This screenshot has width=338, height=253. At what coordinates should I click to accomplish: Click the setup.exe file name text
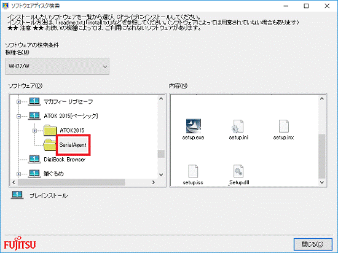click(x=193, y=138)
